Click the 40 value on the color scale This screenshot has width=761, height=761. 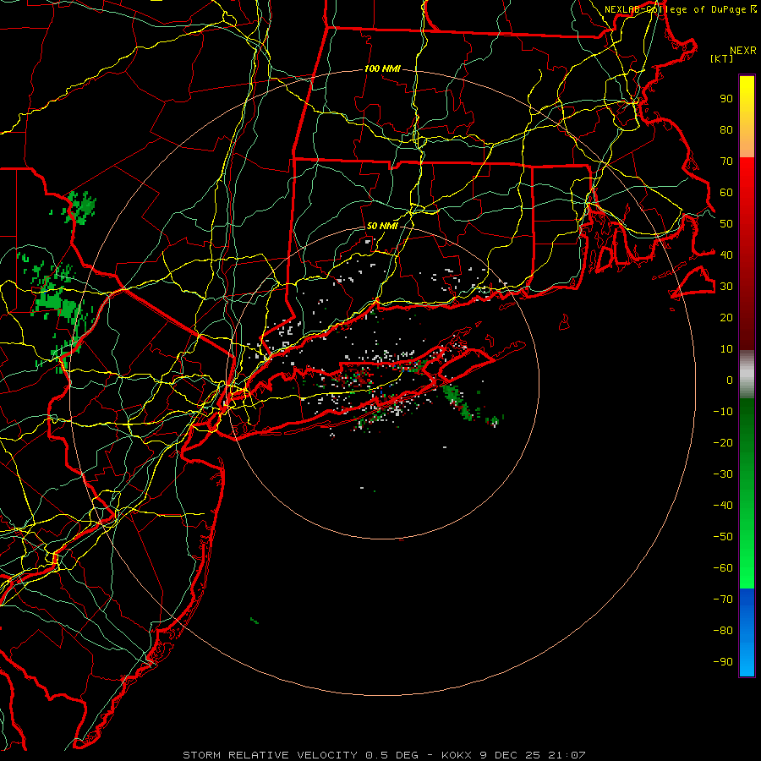pyautogui.click(x=726, y=255)
